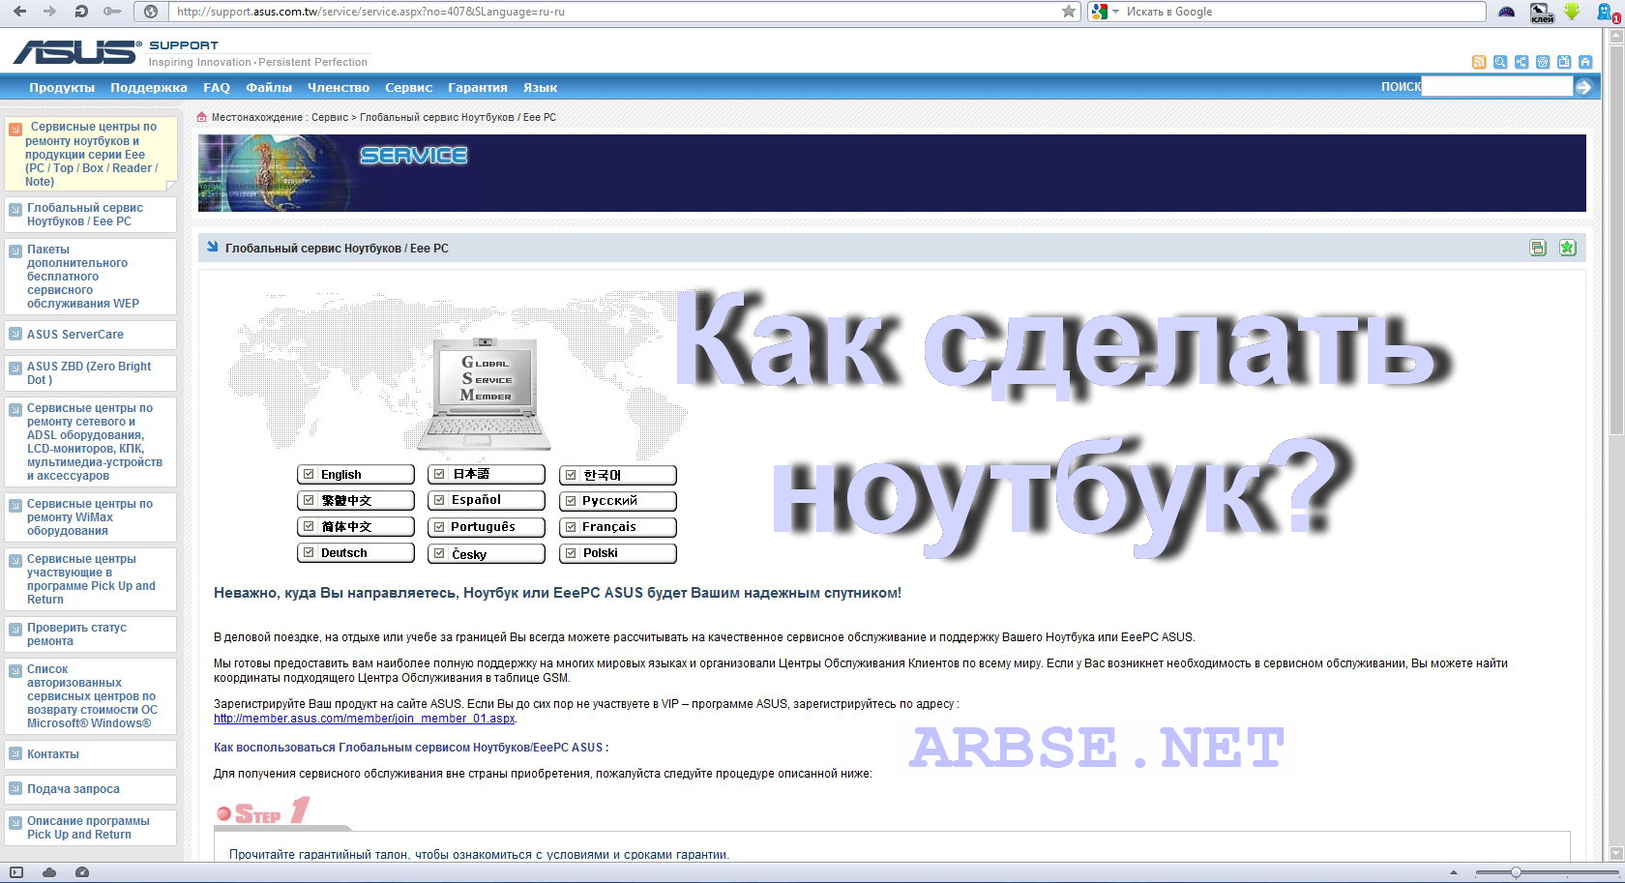Screen dimensions: 1625x883
Task: Open the WiMax repair service centers sidebar link
Action: (x=90, y=517)
